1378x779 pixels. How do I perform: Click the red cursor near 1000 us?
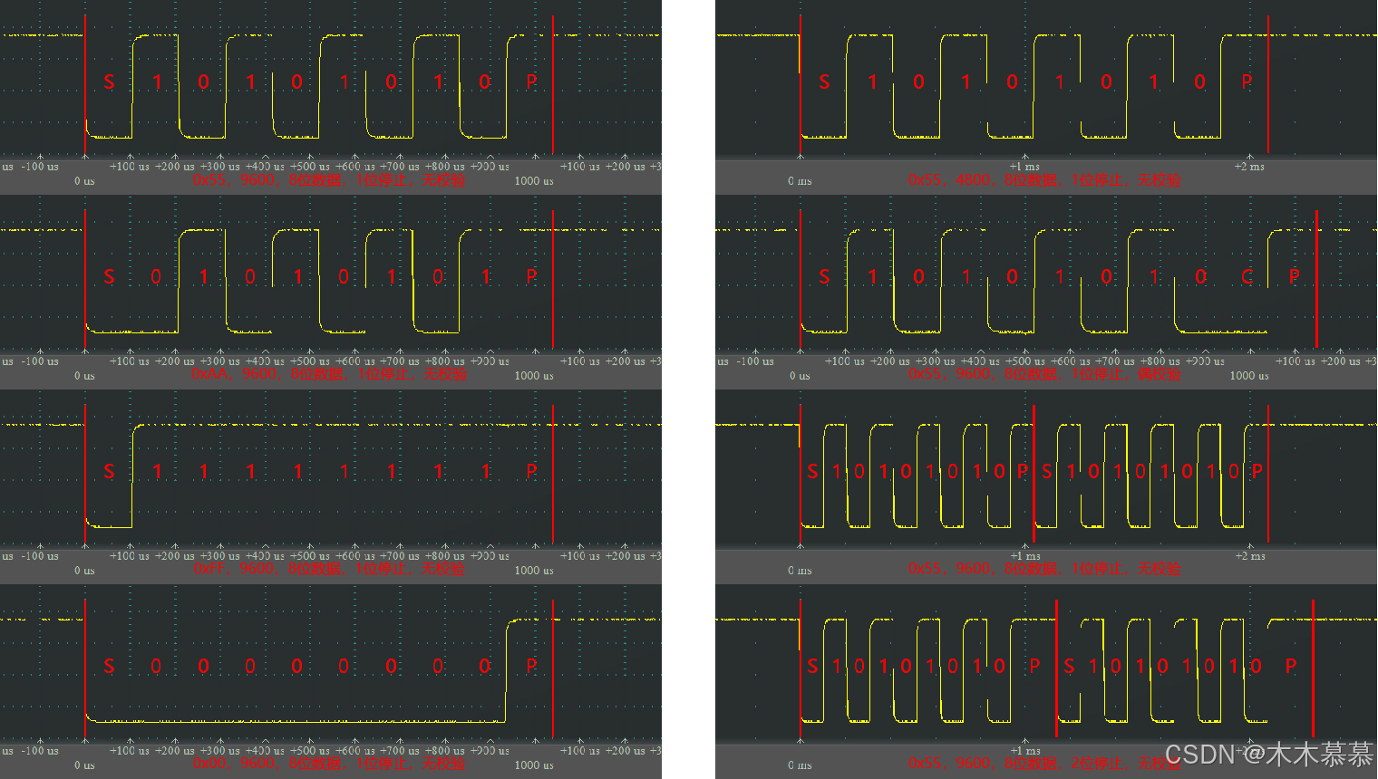coord(553,82)
